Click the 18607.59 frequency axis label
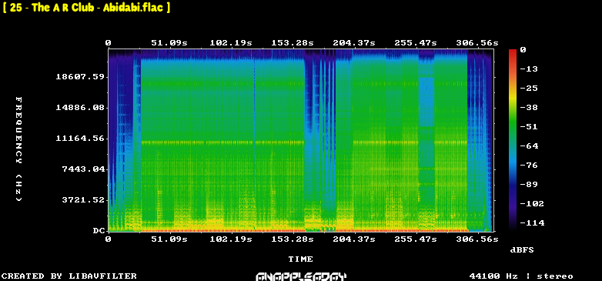602x281 pixels. click(80, 77)
